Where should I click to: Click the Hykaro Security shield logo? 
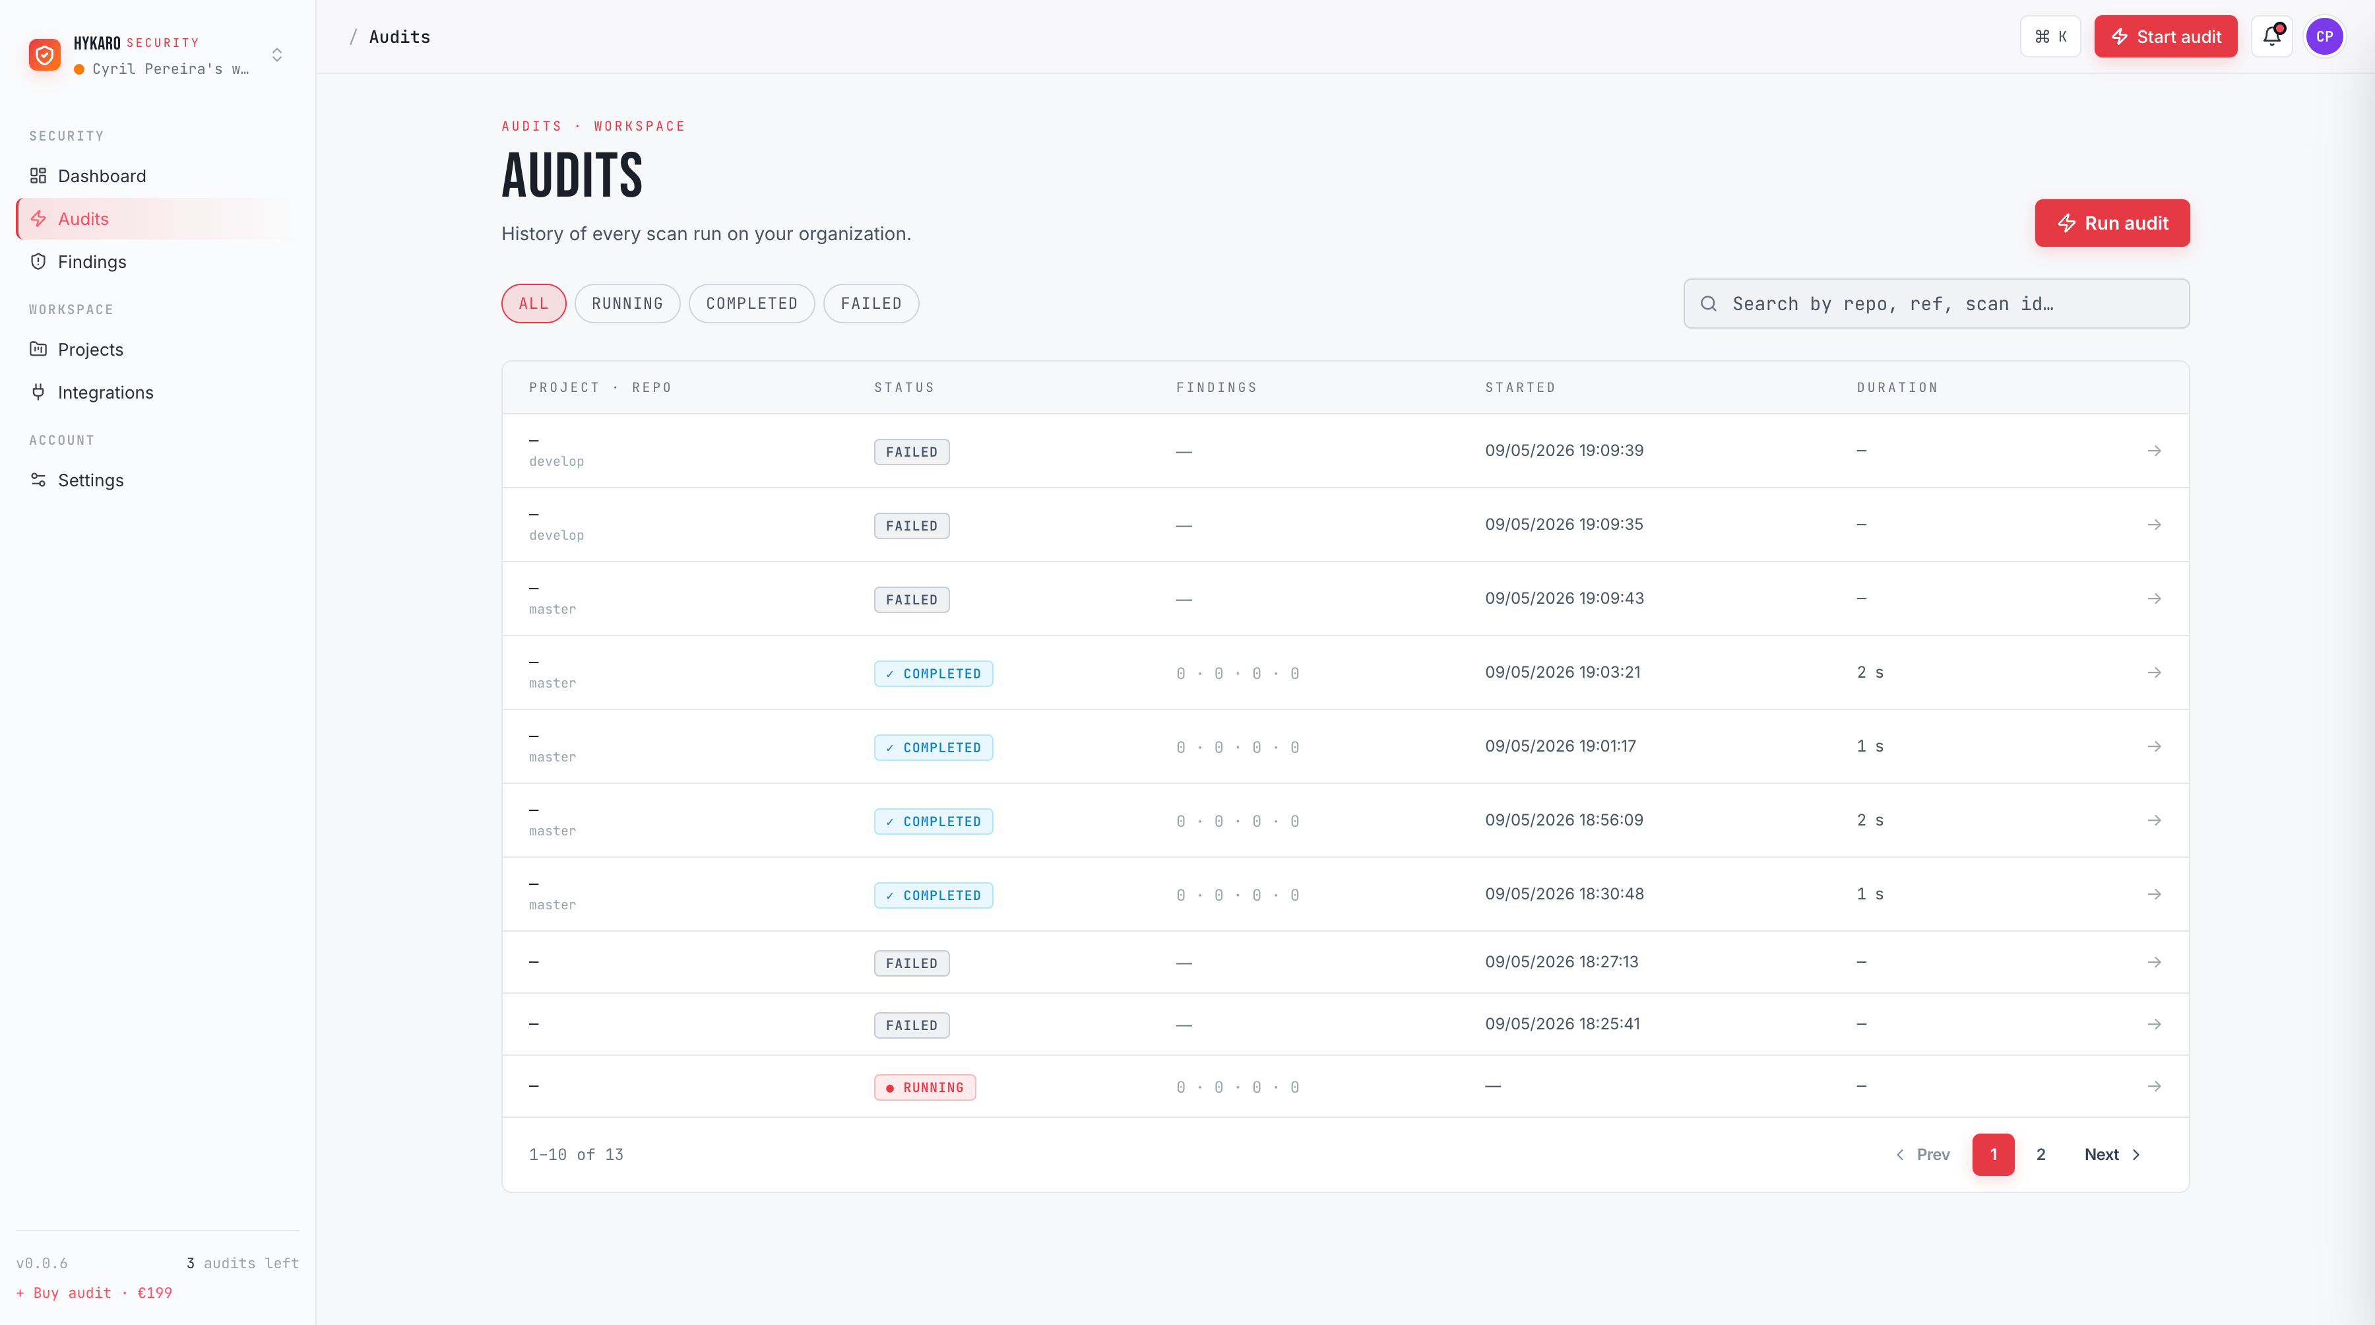[44, 55]
